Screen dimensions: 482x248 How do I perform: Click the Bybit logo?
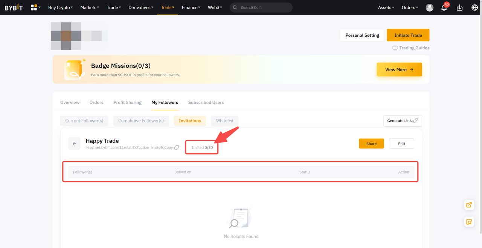(14, 8)
